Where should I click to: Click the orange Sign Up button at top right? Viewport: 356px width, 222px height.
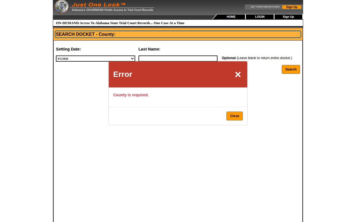pos(292,7)
